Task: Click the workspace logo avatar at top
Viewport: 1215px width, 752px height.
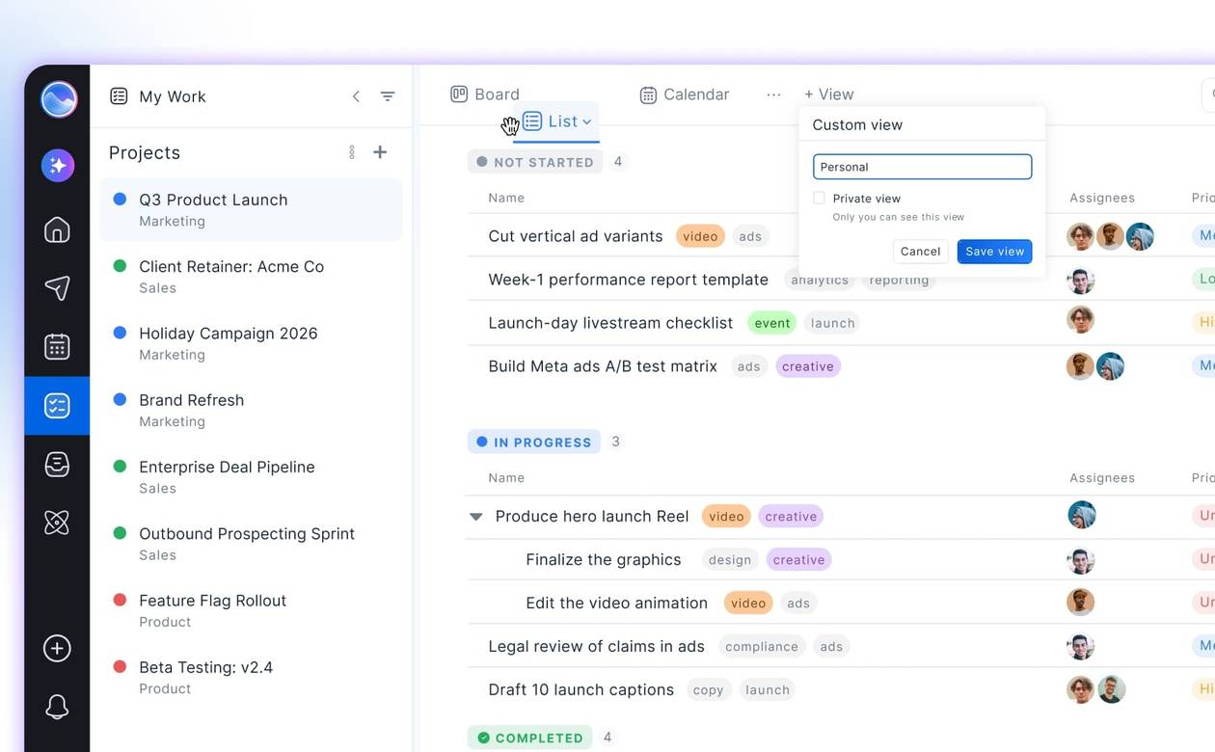Action: tap(59, 99)
